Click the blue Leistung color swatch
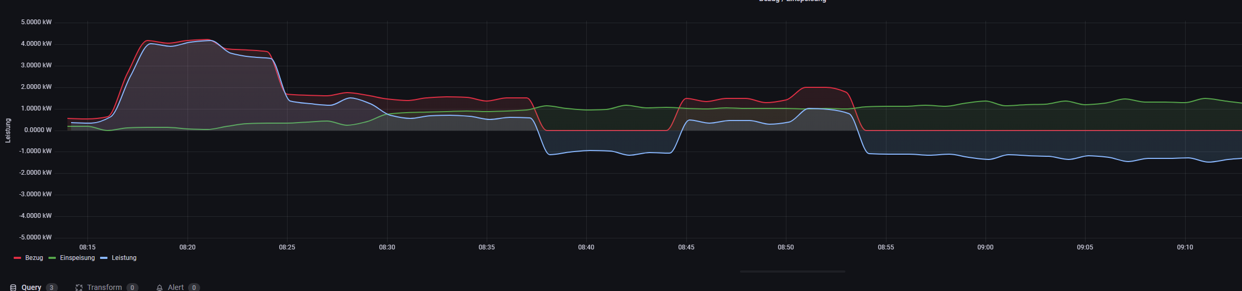The width and height of the screenshot is (1242, 291). click(x=104, y=258)
